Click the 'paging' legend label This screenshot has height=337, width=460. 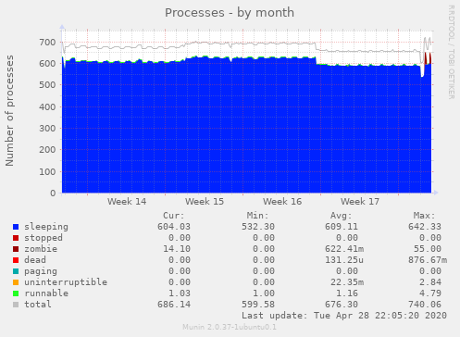coord(41,271)
